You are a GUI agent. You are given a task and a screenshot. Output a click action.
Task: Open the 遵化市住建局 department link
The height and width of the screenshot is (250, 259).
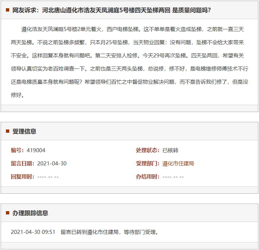[178, 163]
